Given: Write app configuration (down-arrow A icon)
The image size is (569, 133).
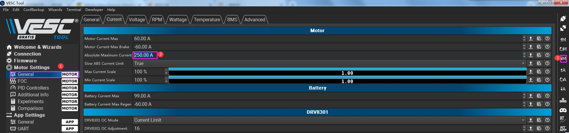Looking at the screenshot, I should [563, 89].
